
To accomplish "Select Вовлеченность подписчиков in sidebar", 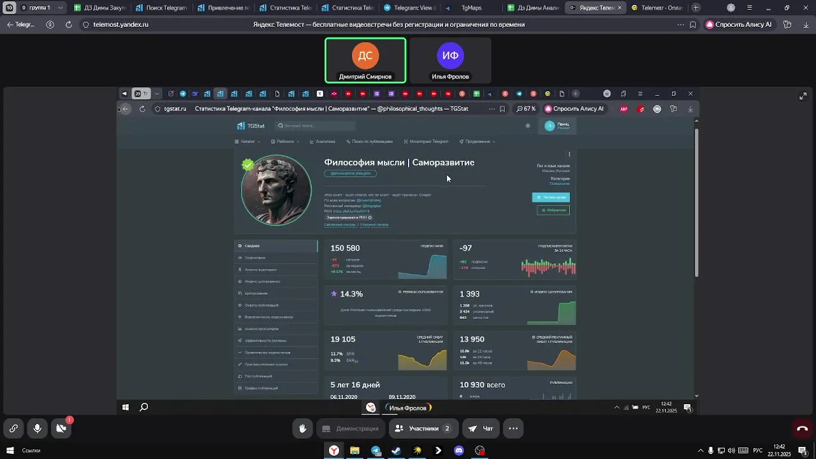I will click(275, 317).
